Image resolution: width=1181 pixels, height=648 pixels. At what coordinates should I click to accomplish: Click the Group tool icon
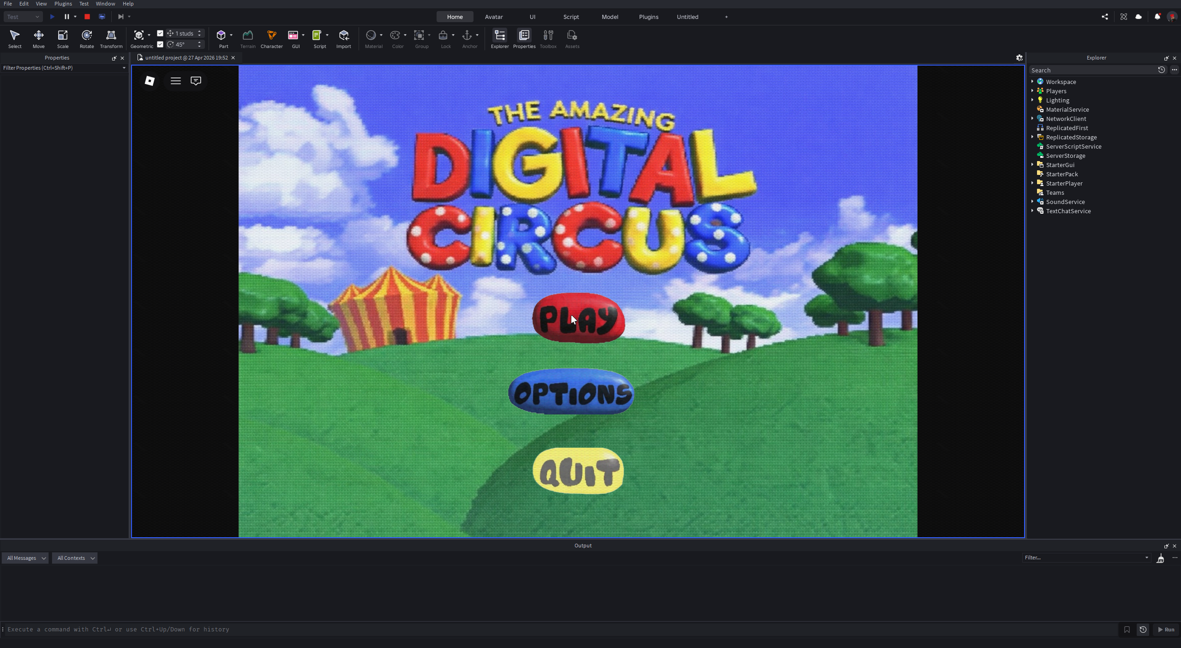click(x=419, y=35)
